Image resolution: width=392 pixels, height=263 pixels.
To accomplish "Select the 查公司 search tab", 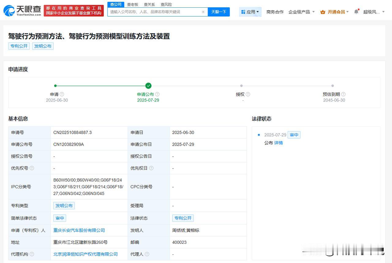I will [116, 4].
